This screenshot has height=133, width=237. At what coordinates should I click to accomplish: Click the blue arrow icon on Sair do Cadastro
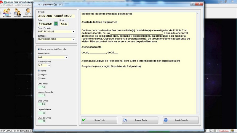click(x=166, y=120)
